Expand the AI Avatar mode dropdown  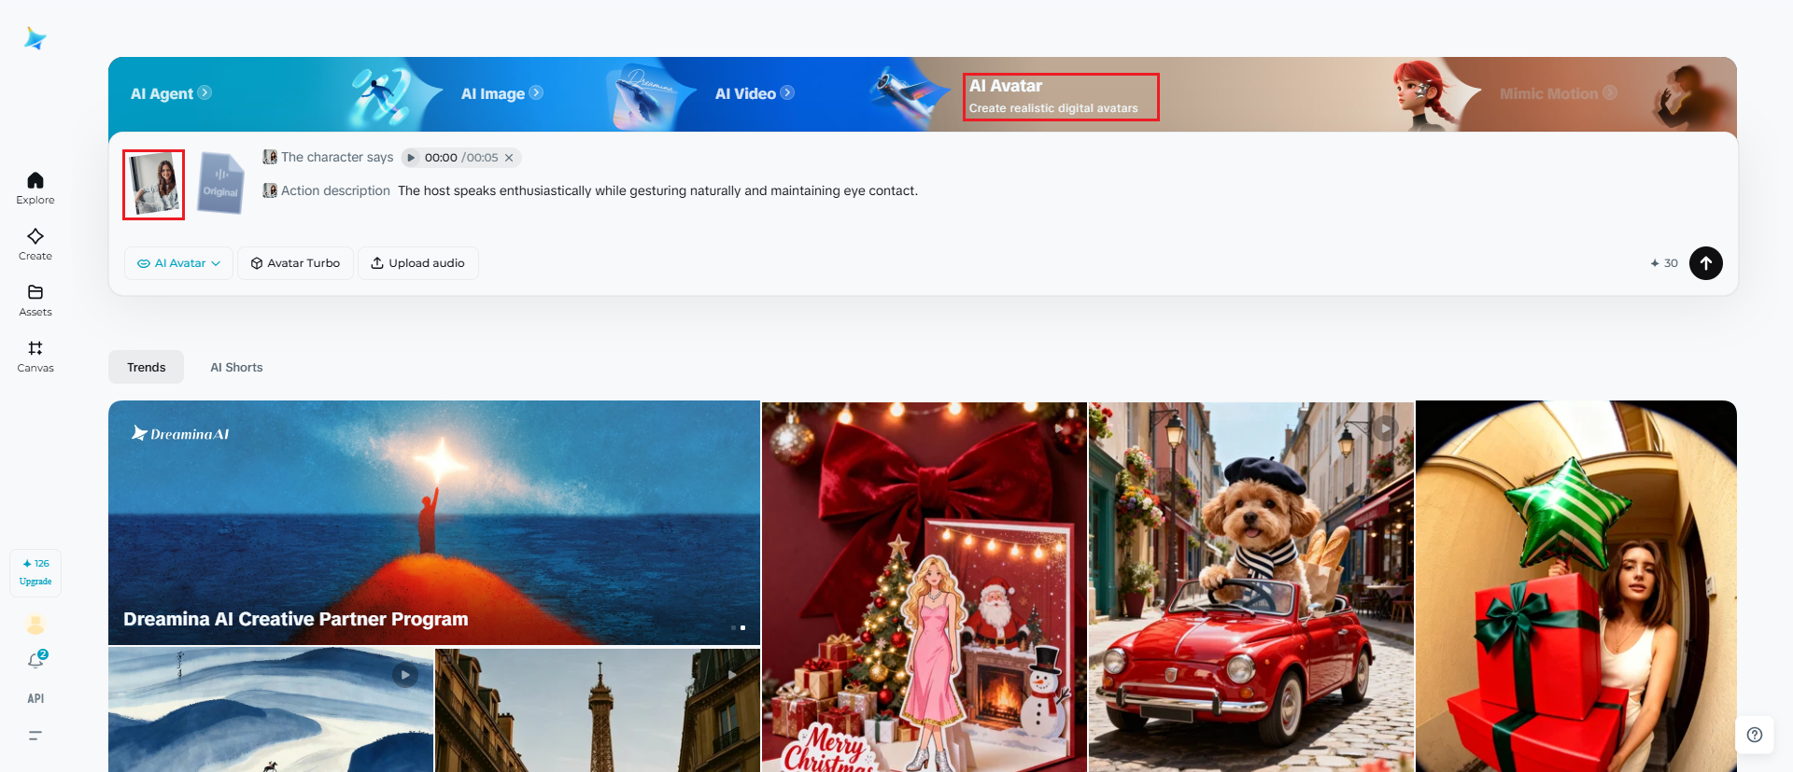pos(178,263)
